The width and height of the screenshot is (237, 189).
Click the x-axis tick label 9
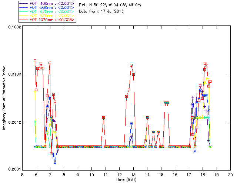[78, 175]
